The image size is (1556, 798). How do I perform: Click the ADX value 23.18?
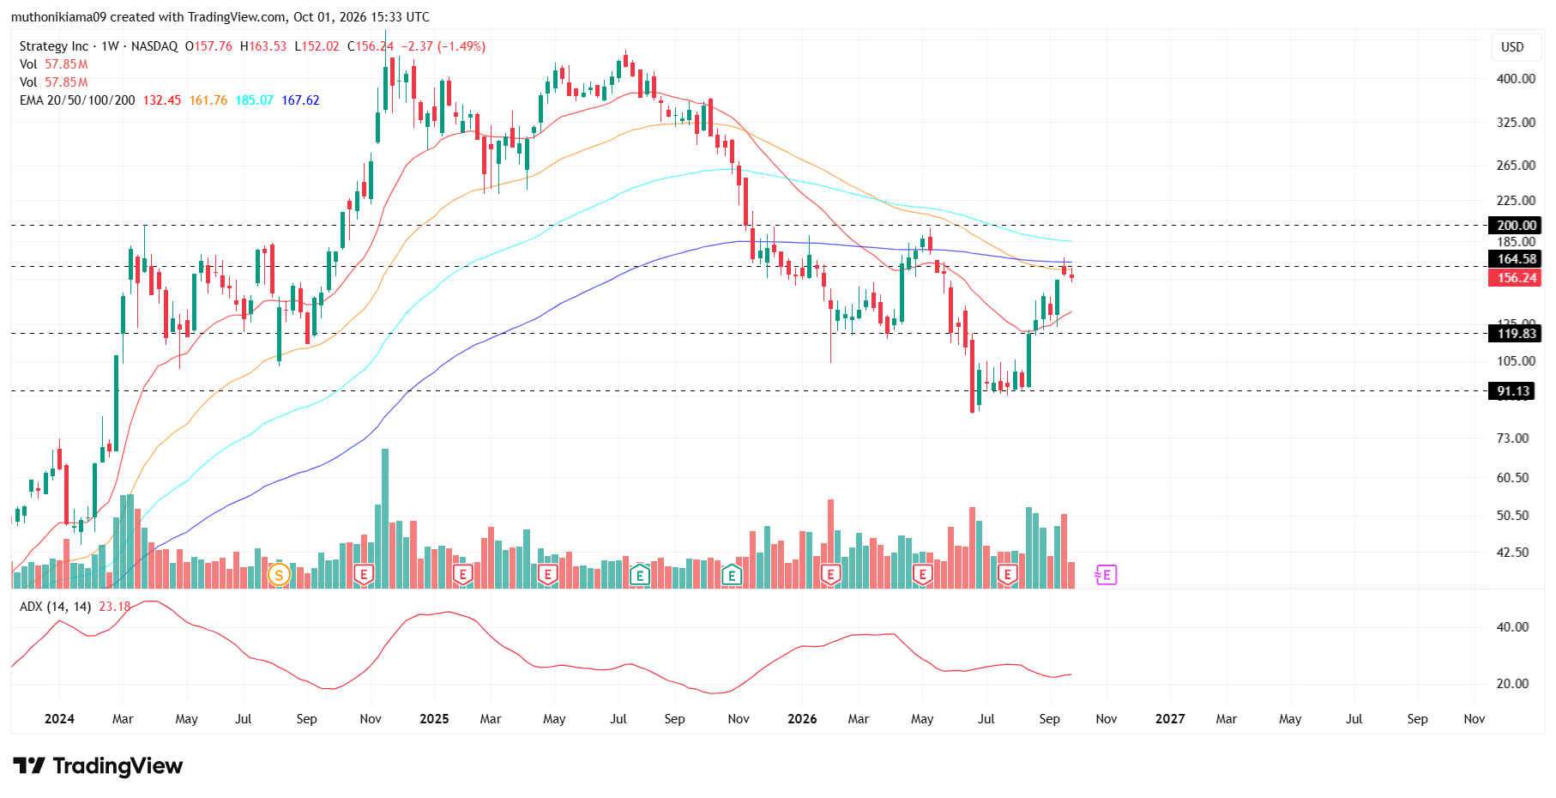click(x=115, y=607)
